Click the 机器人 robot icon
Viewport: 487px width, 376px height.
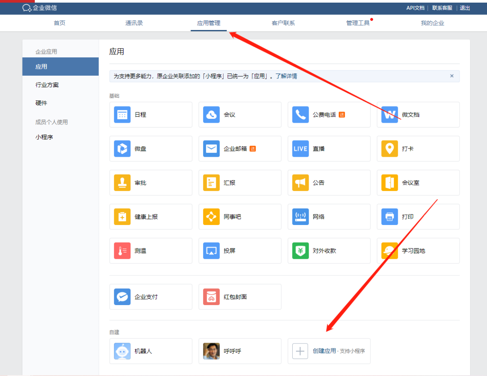point(122,351)
